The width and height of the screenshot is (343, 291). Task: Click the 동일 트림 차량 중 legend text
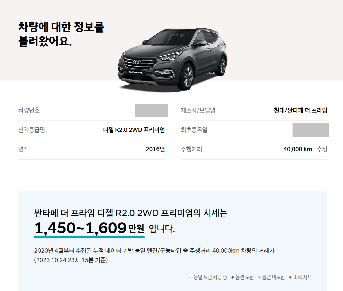(x=210, y=277)
